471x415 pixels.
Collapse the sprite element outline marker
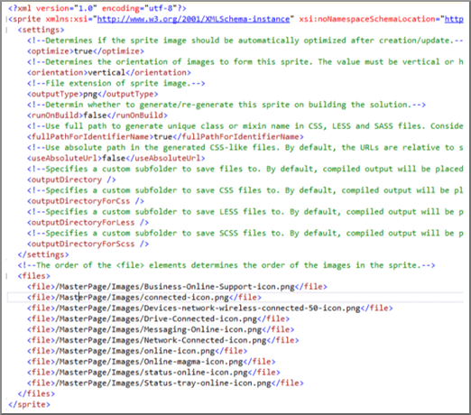6,20
